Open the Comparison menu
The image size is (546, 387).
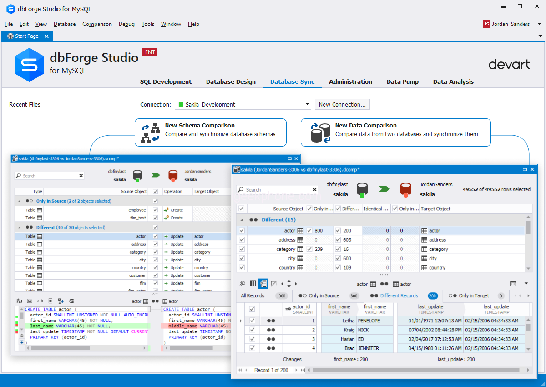click(97, 24)
